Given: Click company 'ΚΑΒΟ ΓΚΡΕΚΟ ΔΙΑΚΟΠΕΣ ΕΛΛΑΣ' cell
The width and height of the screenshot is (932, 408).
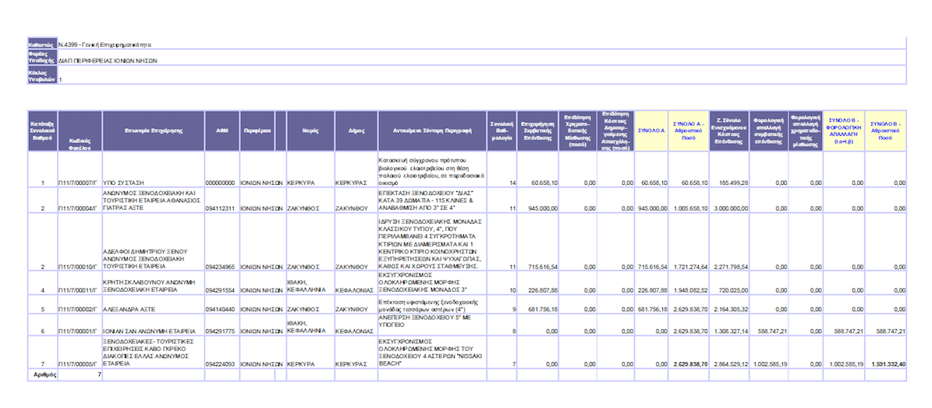Looking at the screenshot, I should coord(154,353).
